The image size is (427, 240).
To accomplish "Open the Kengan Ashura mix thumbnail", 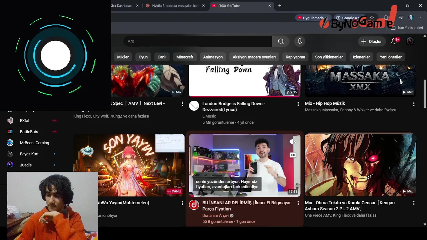I will 360,165.
